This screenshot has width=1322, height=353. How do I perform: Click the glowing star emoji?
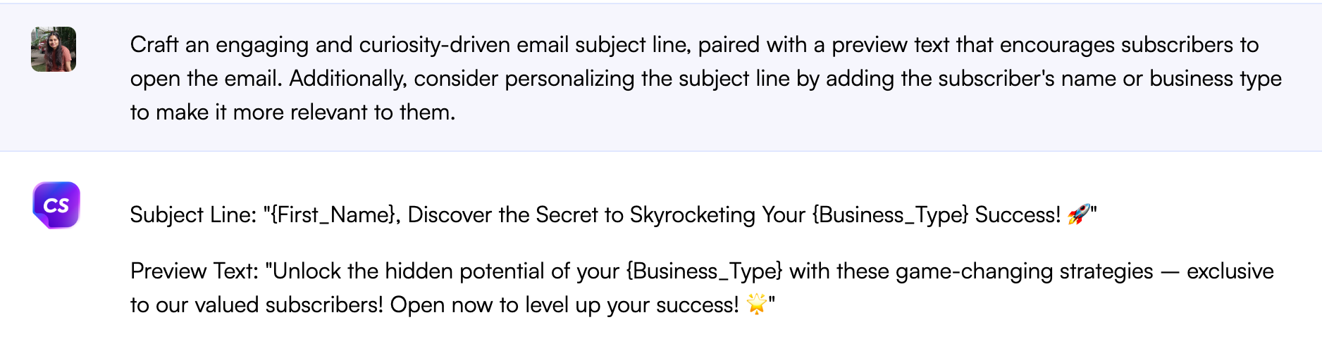click(x=756, y=304)
